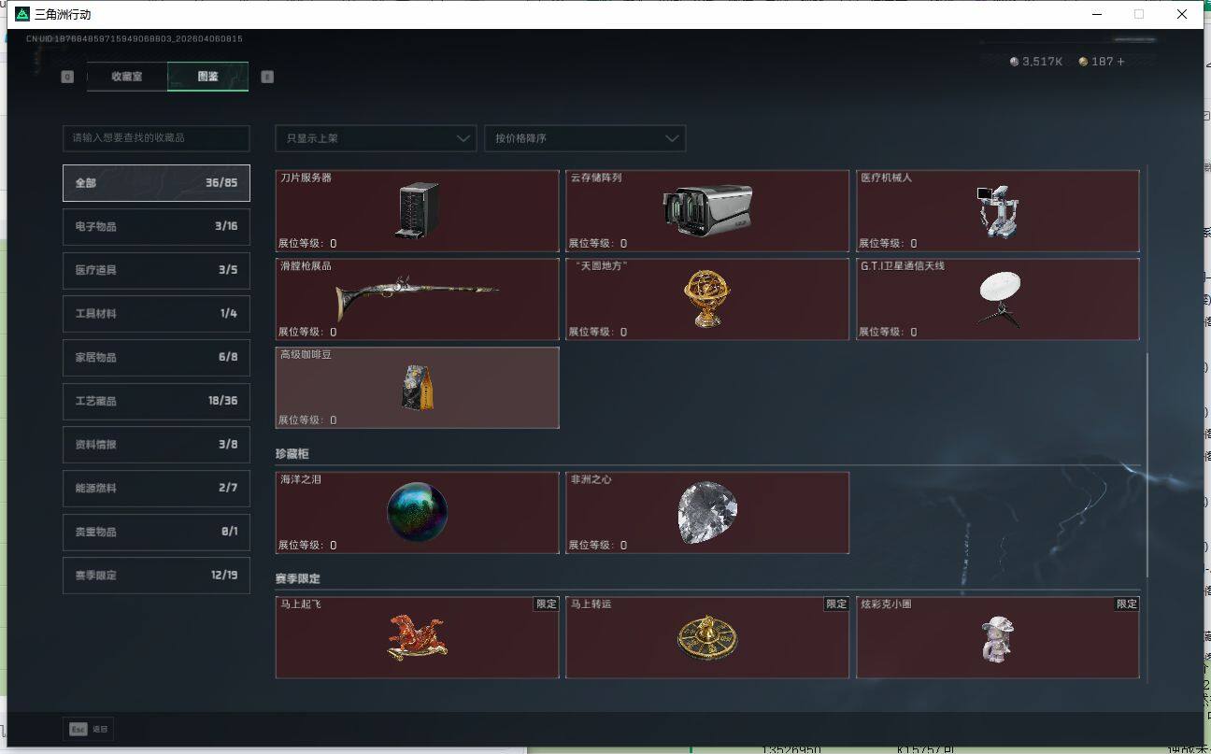Click the 赛季限定 section heading above the limited cards

(x=298, y=579)
